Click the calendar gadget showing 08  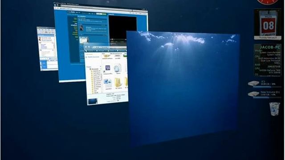tap(268, 24)
